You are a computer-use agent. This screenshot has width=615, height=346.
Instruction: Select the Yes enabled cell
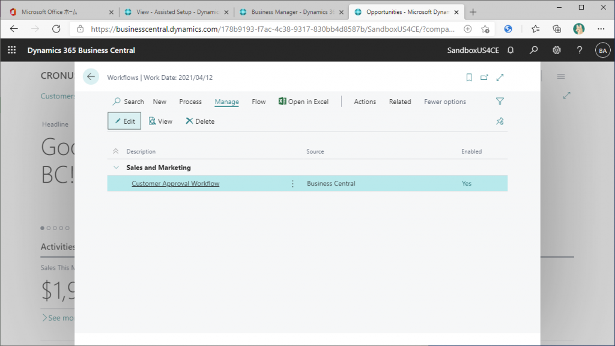[466, 184]
